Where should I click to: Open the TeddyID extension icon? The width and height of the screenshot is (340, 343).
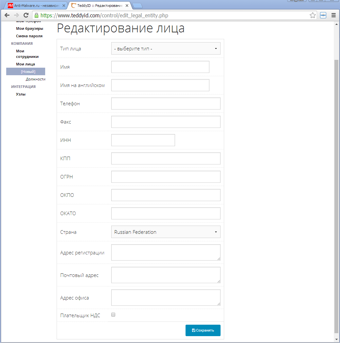(323, 15)
